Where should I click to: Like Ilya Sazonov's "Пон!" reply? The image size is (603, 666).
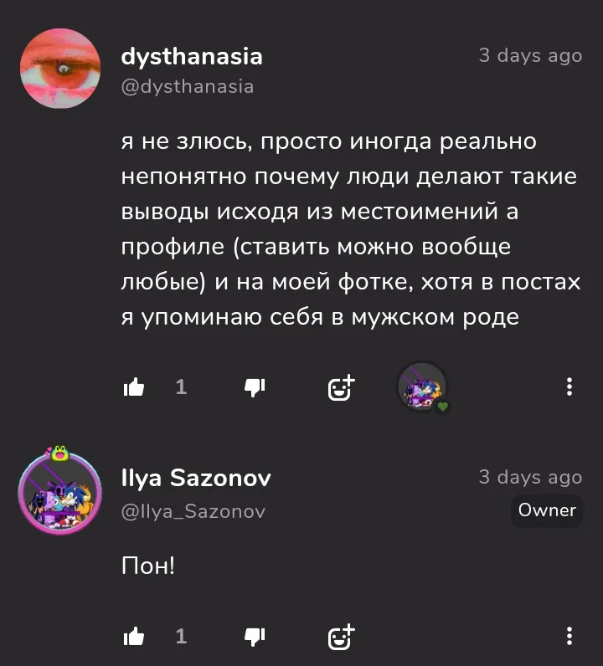click(134, 636)
